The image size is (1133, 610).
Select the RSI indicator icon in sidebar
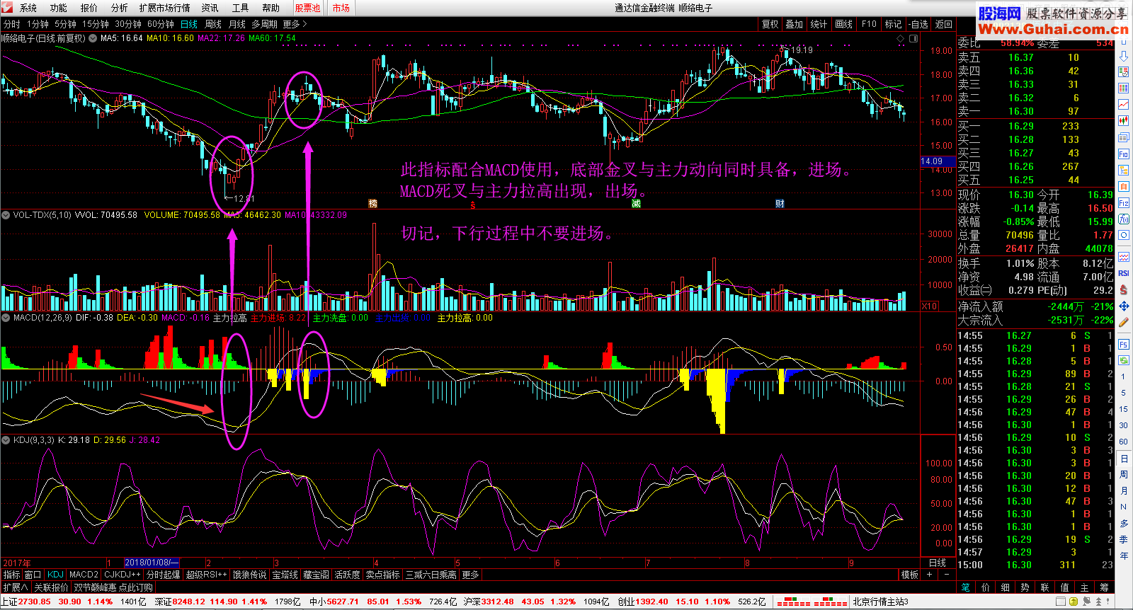(1124, 273)
